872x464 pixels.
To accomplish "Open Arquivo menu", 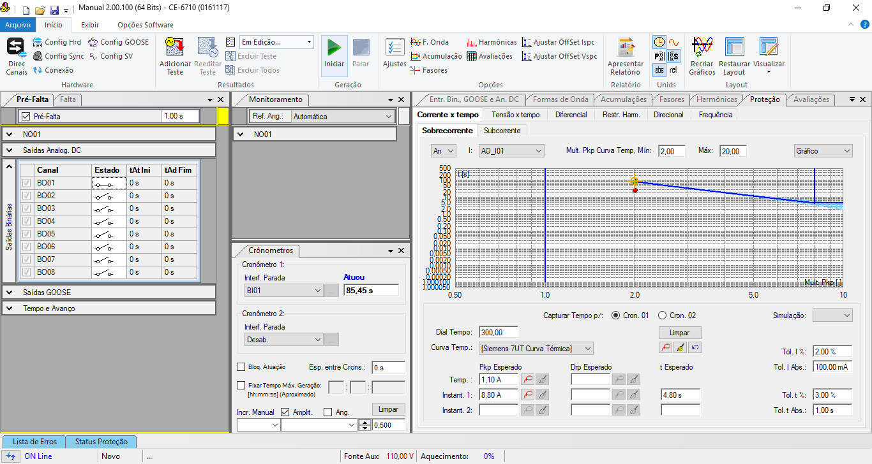I will point(18,25).
